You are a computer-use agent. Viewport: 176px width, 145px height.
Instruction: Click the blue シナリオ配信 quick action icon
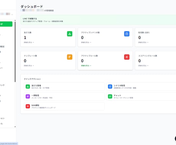coord(110,87)
